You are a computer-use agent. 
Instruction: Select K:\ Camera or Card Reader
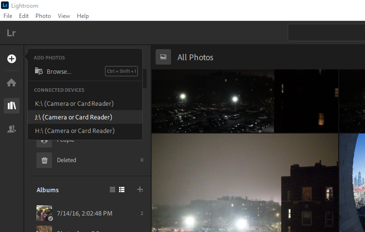[74, 103]
